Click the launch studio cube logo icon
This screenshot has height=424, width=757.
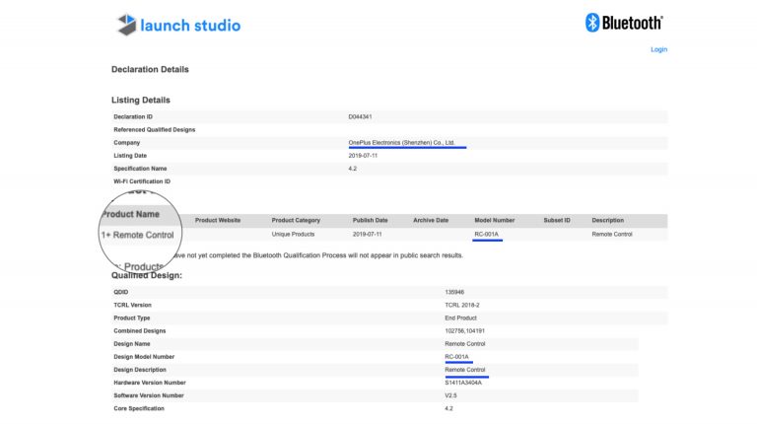pos(127,25)
